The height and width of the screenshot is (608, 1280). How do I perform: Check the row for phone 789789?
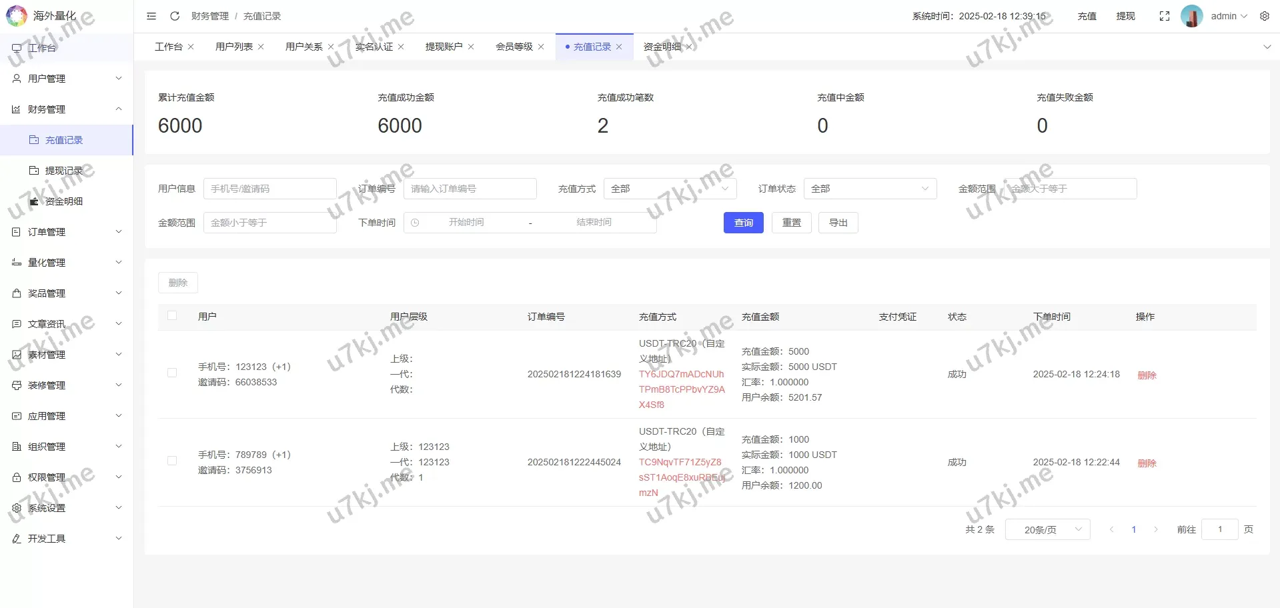click(172, 461)
